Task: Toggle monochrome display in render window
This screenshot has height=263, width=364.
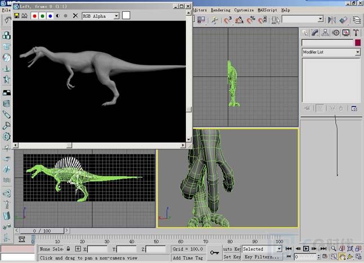Action: [x=65, y=16]
